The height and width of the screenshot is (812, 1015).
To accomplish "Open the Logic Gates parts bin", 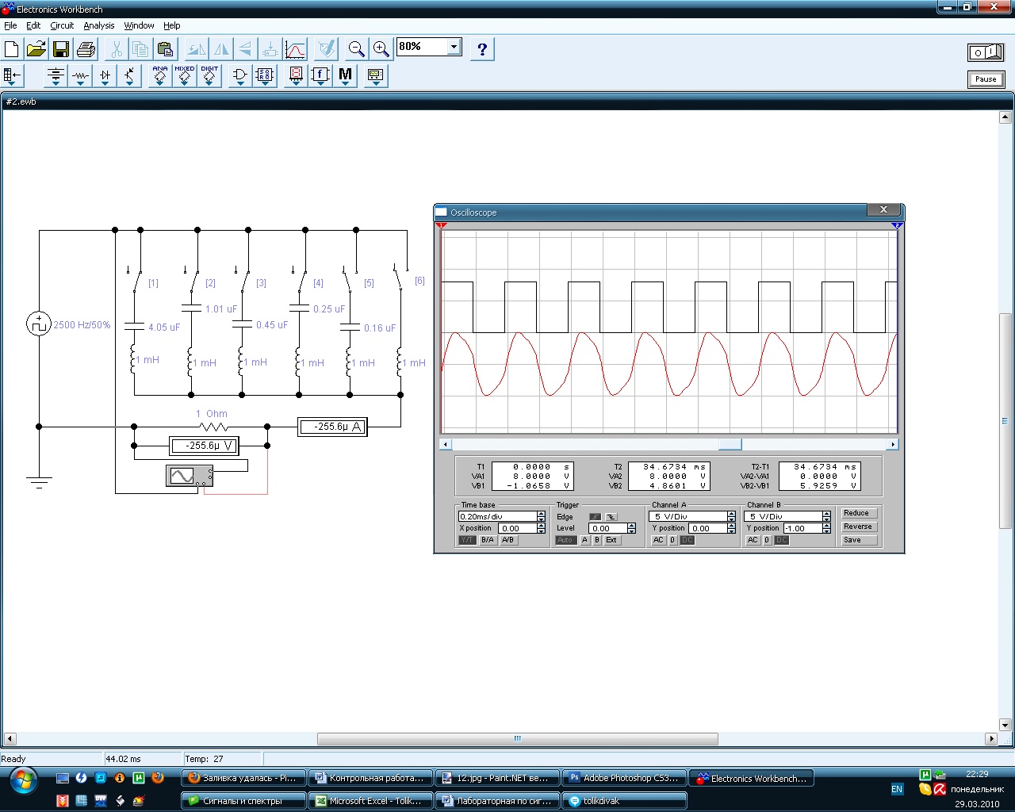I will click(239, 76).
